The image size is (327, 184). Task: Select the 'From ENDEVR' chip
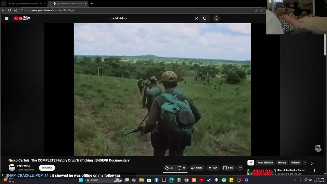click(x=265, y=163)
